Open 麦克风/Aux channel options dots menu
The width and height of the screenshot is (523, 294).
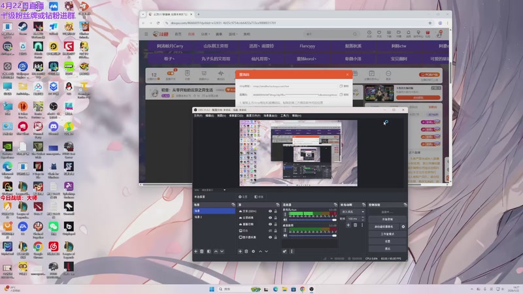(285, 214)
